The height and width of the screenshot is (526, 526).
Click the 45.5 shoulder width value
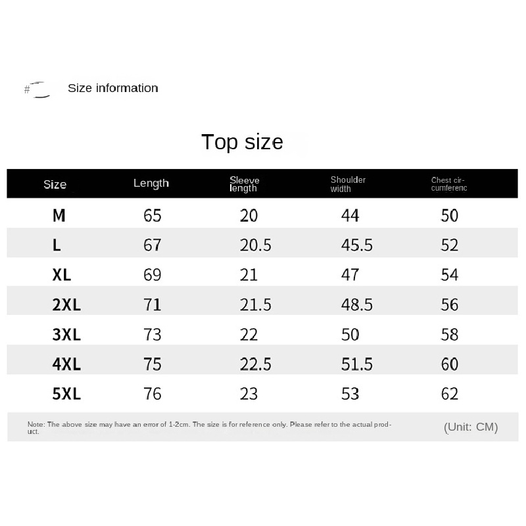click(x=357, y=245)
